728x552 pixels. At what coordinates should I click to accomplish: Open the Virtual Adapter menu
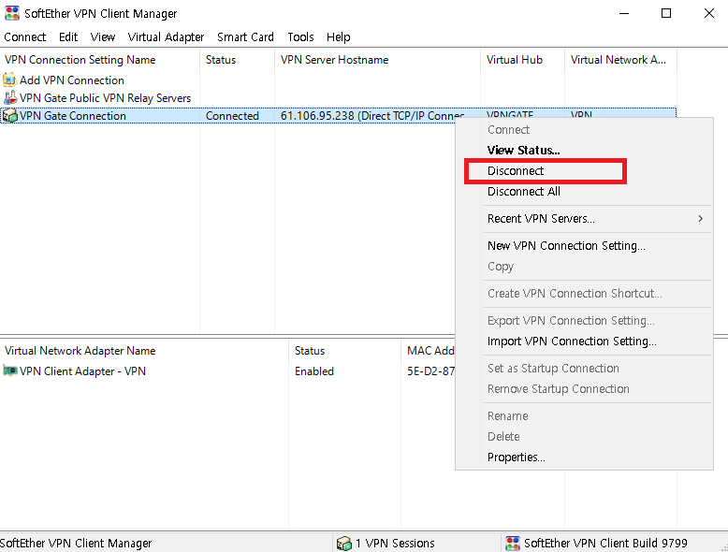[166, 37]
